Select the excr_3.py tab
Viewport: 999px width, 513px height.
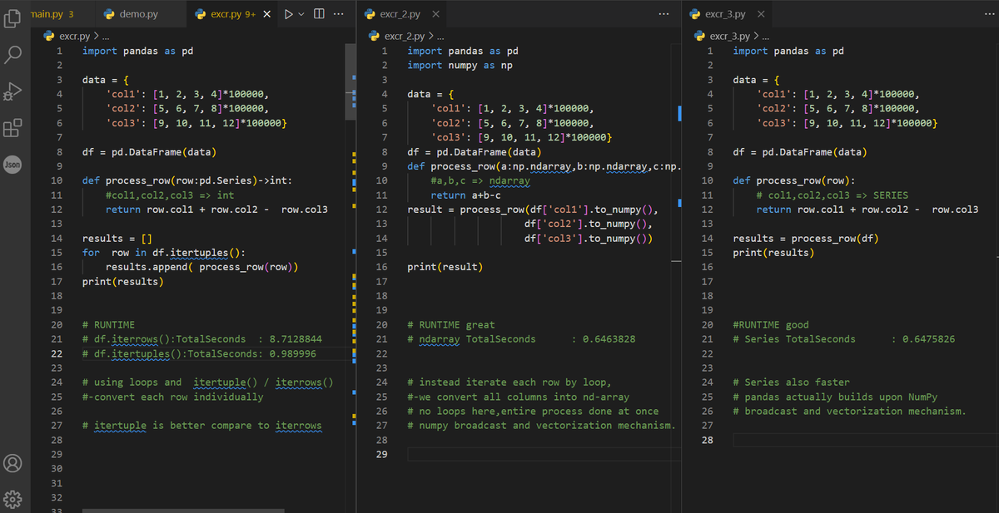pyautogui.click(x=728, y=14)
